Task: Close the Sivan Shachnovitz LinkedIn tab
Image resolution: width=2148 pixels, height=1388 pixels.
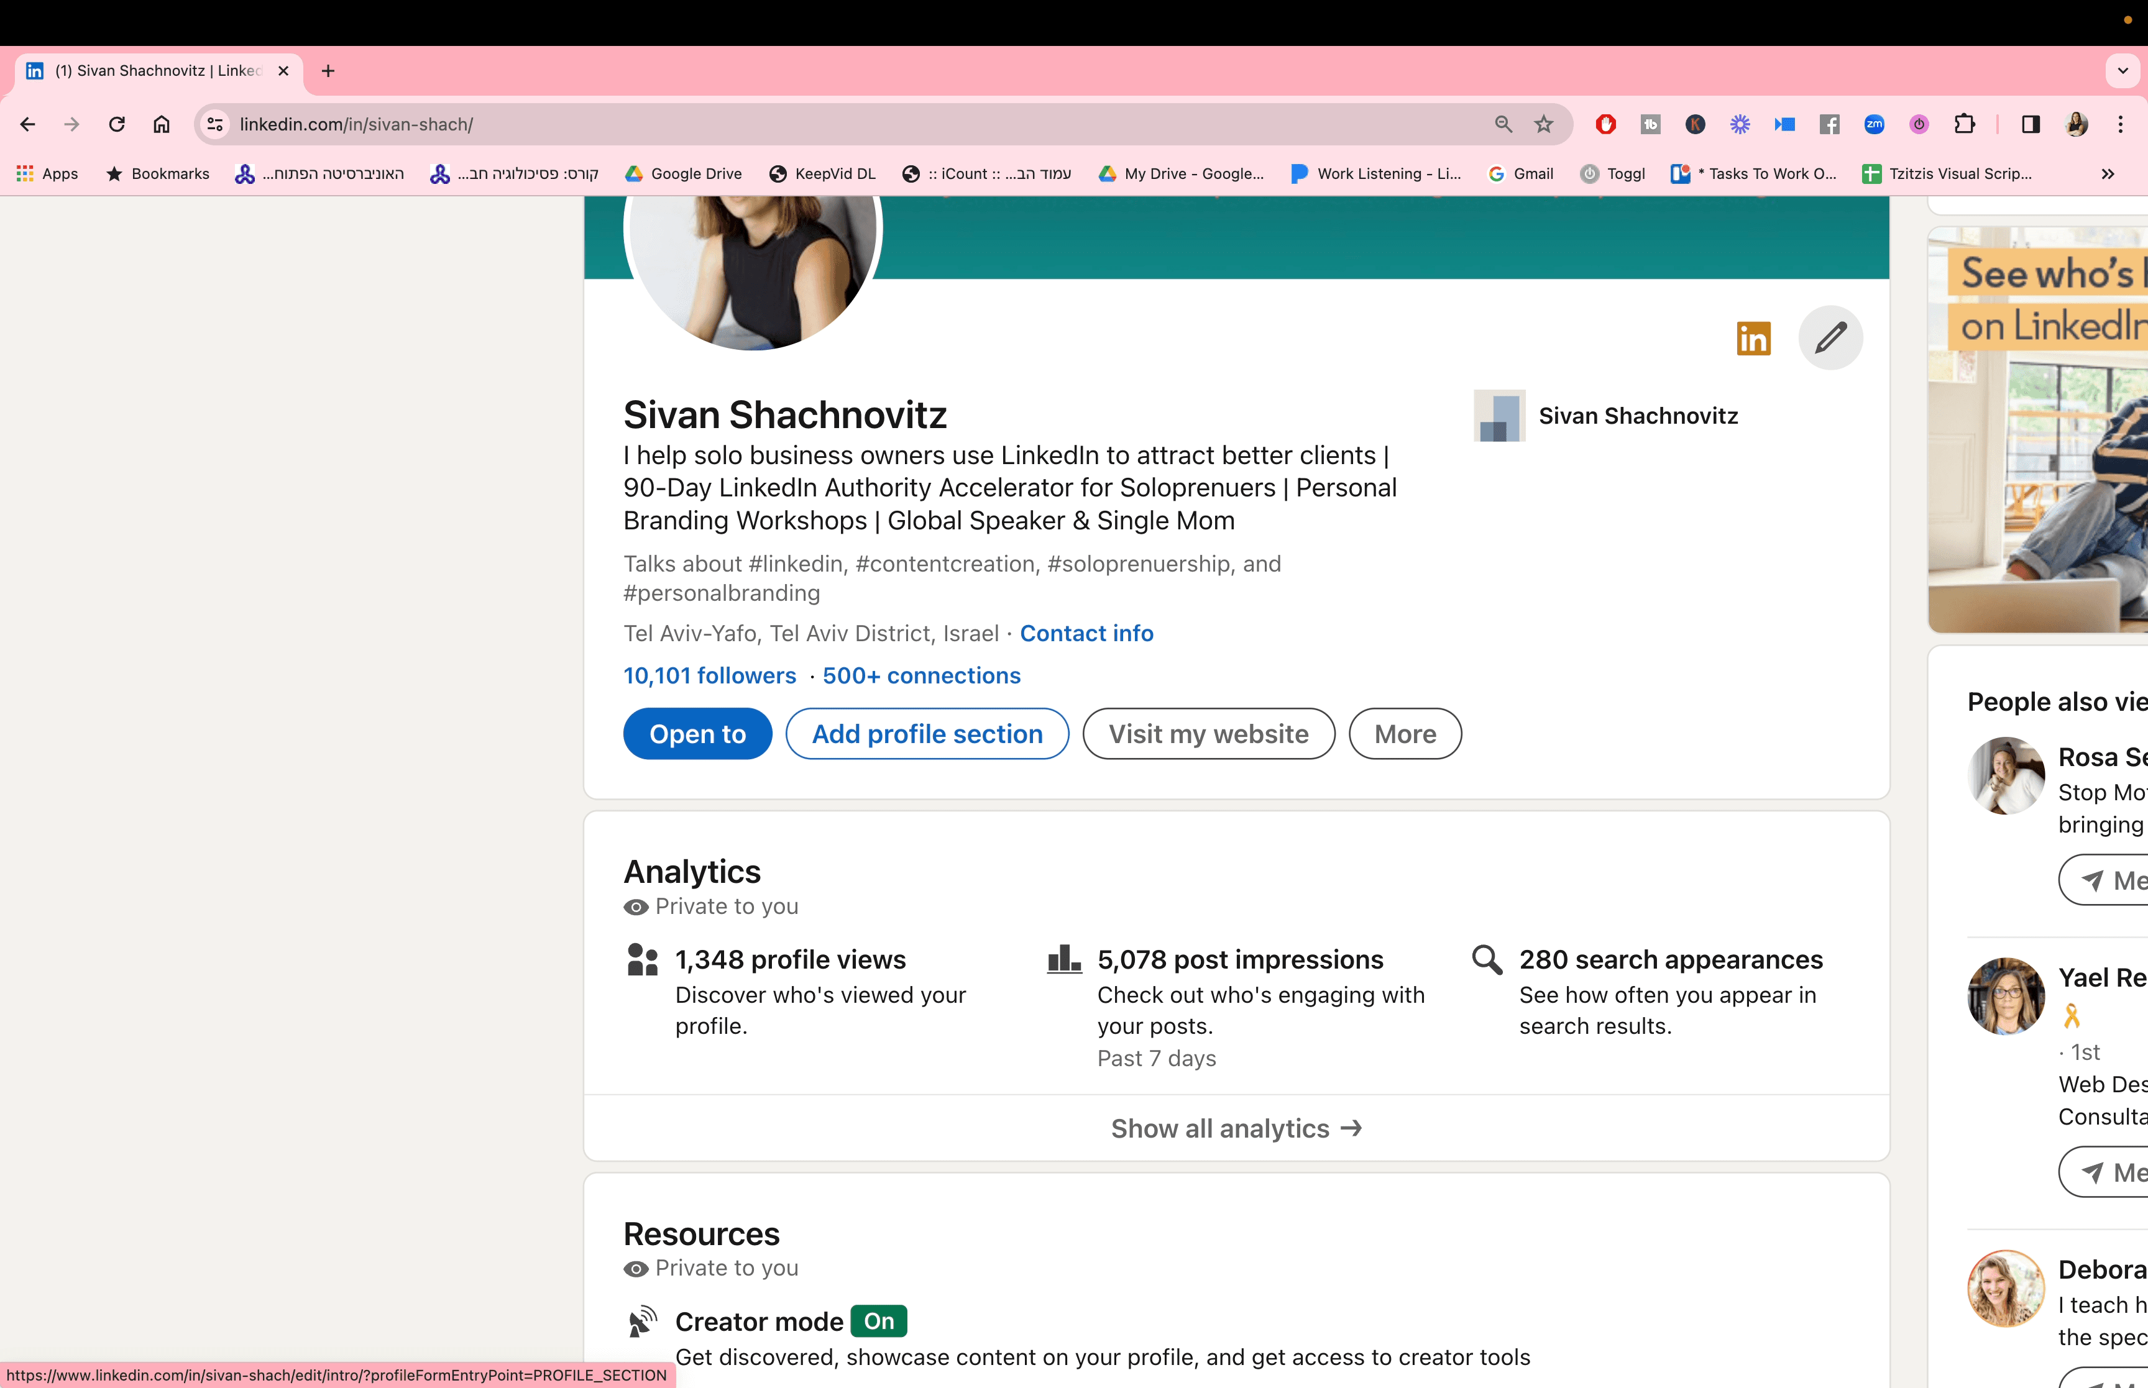Action: pyautogui.click(x=283, y=70)
